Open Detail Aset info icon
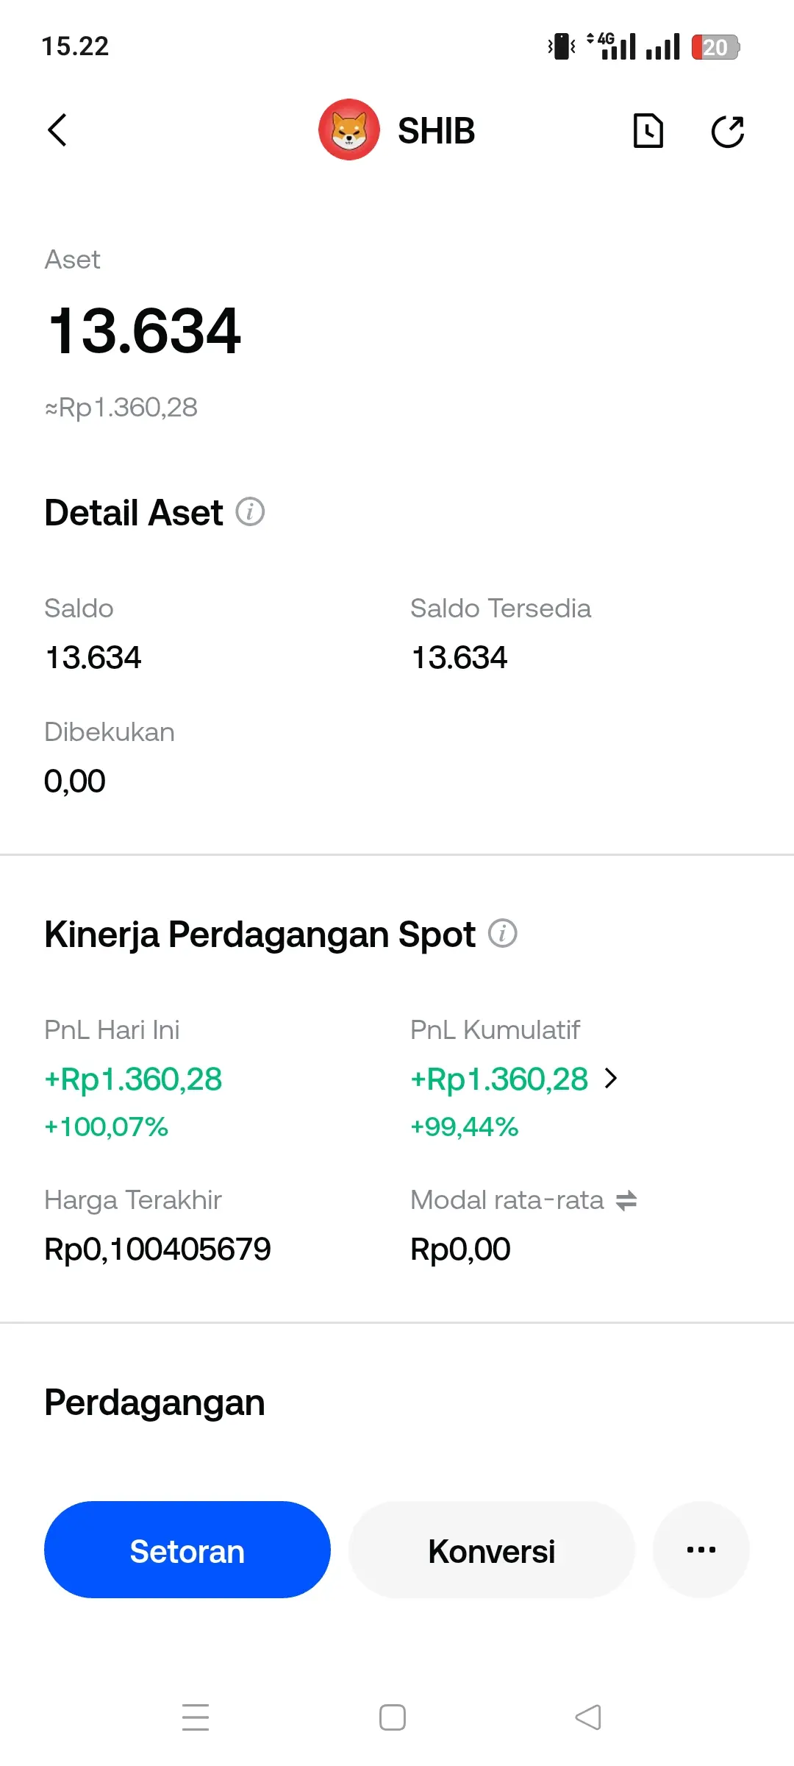The width and height of the screenshot is (794, 1766). click(250, 511)
